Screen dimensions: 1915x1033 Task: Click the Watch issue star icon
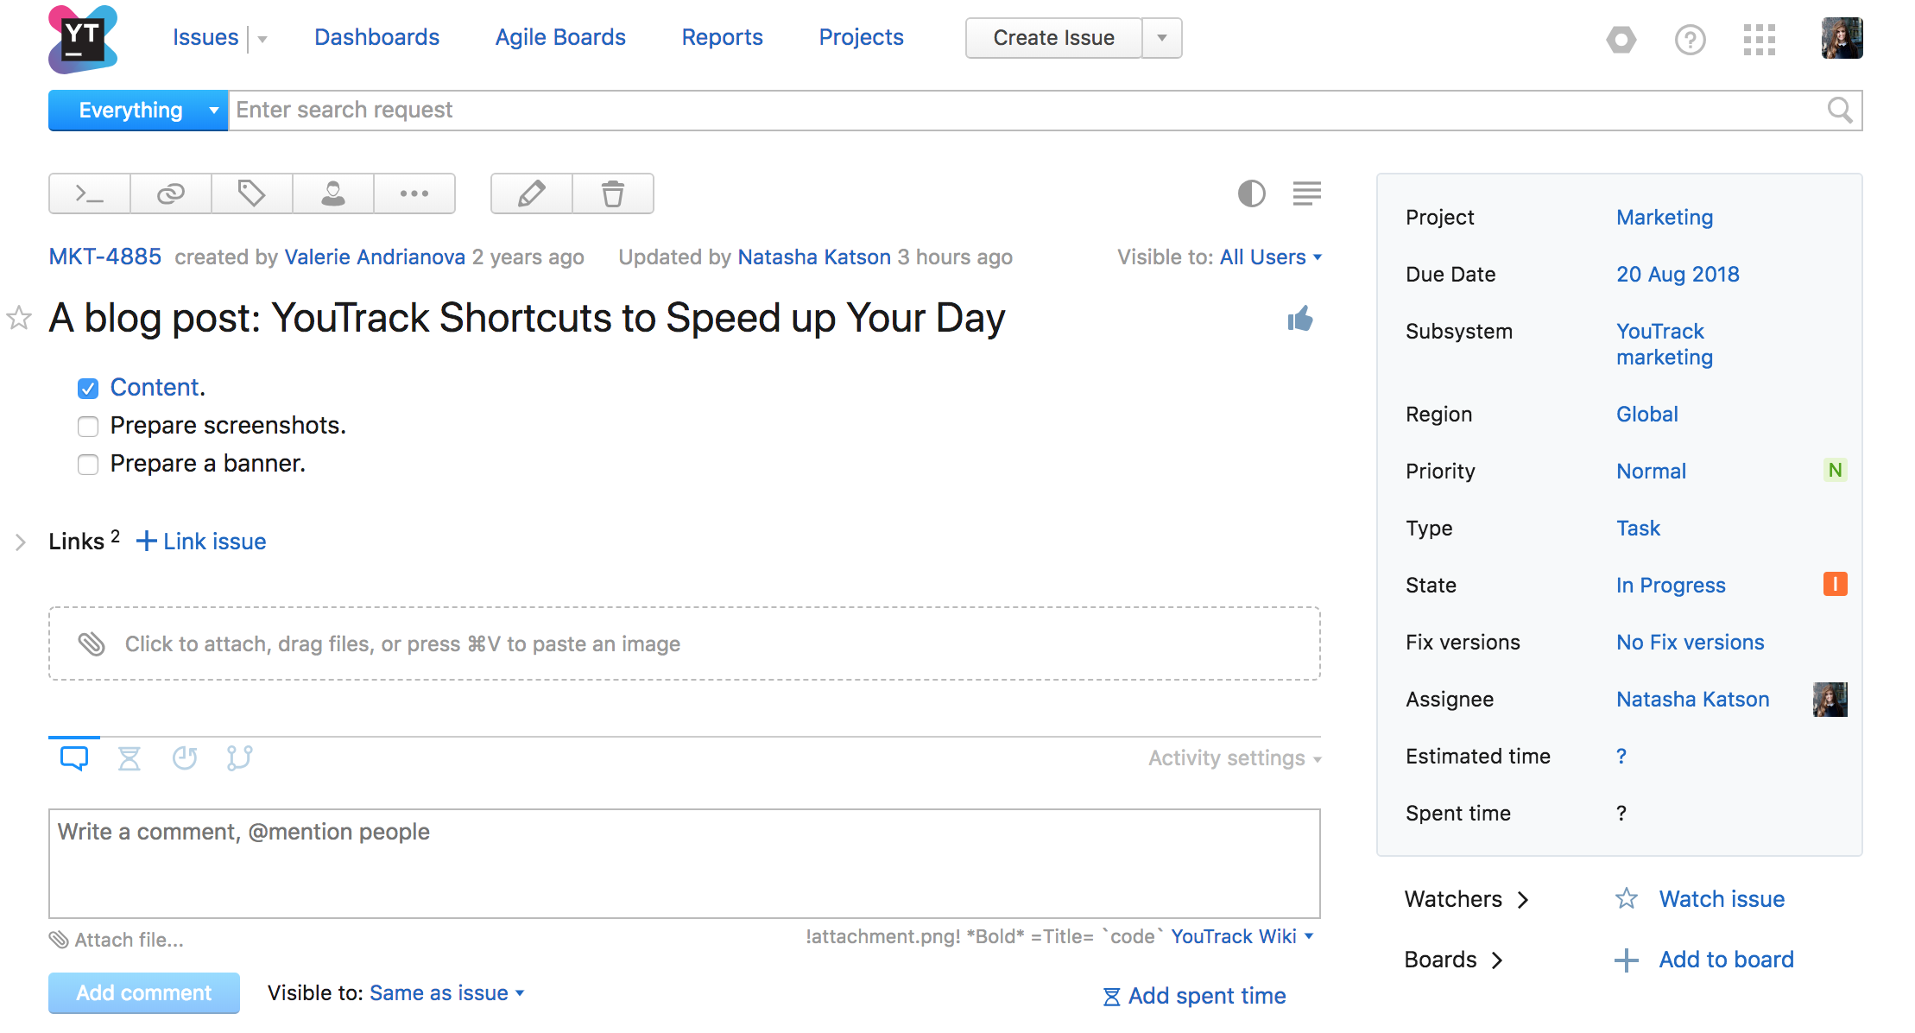(x=1627, y=899)
